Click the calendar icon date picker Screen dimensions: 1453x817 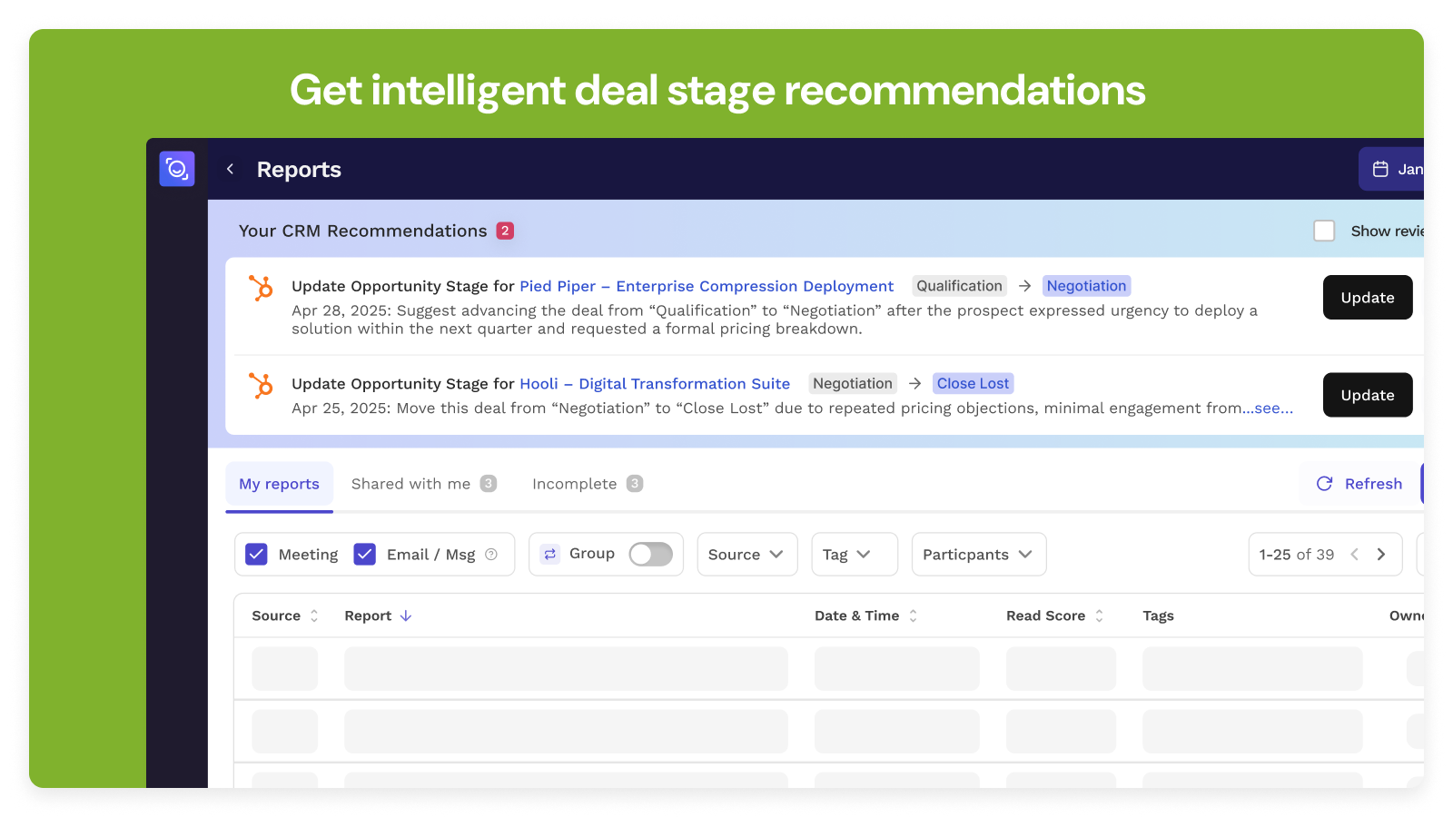1380,169
